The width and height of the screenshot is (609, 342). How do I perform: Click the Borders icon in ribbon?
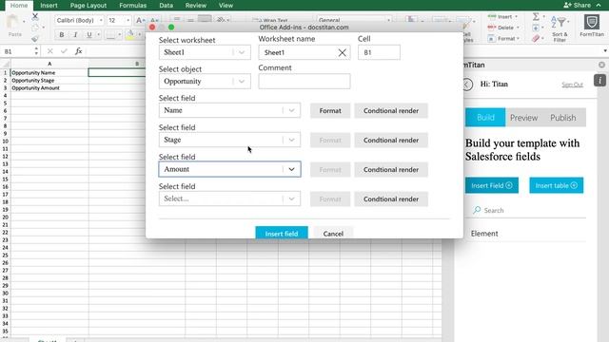(x=110, y=35)
